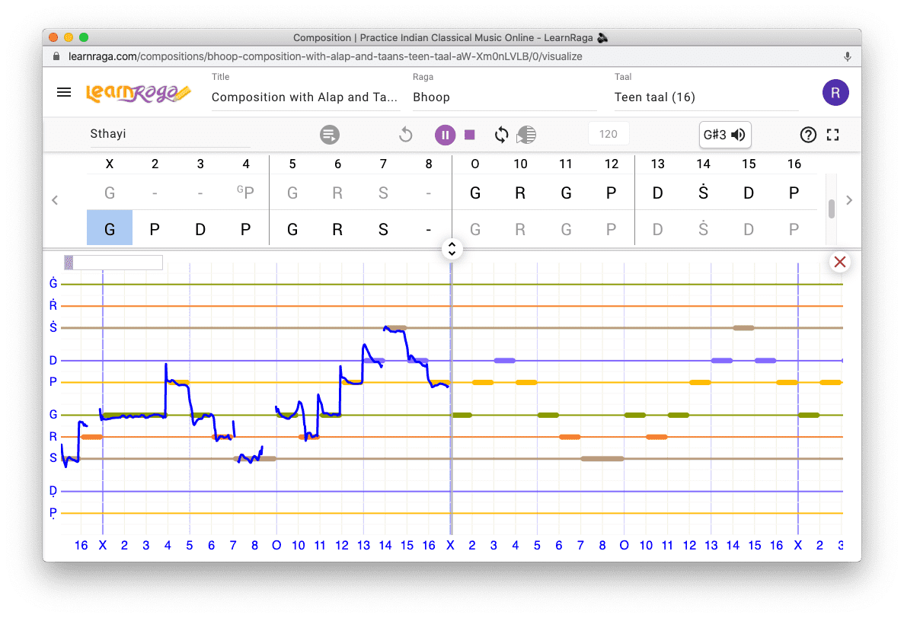Viewport: 904px width, 618px height.
Task: Enter fullscreen mode with the expand icon
Action: pos(832,134)
